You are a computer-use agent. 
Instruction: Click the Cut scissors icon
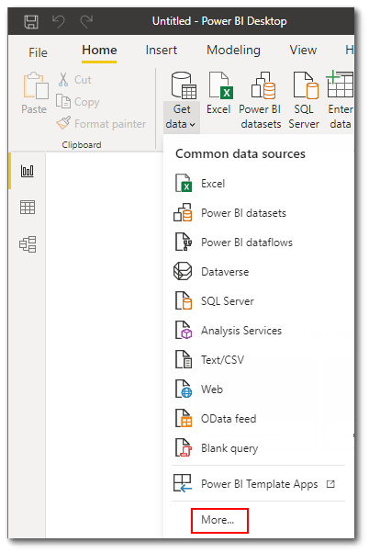point(63,80)
